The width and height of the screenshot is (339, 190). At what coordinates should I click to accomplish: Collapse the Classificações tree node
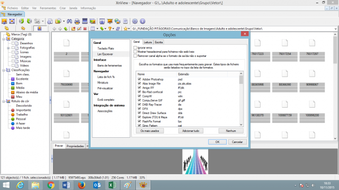pyautogui.click(x=4, y=70)
